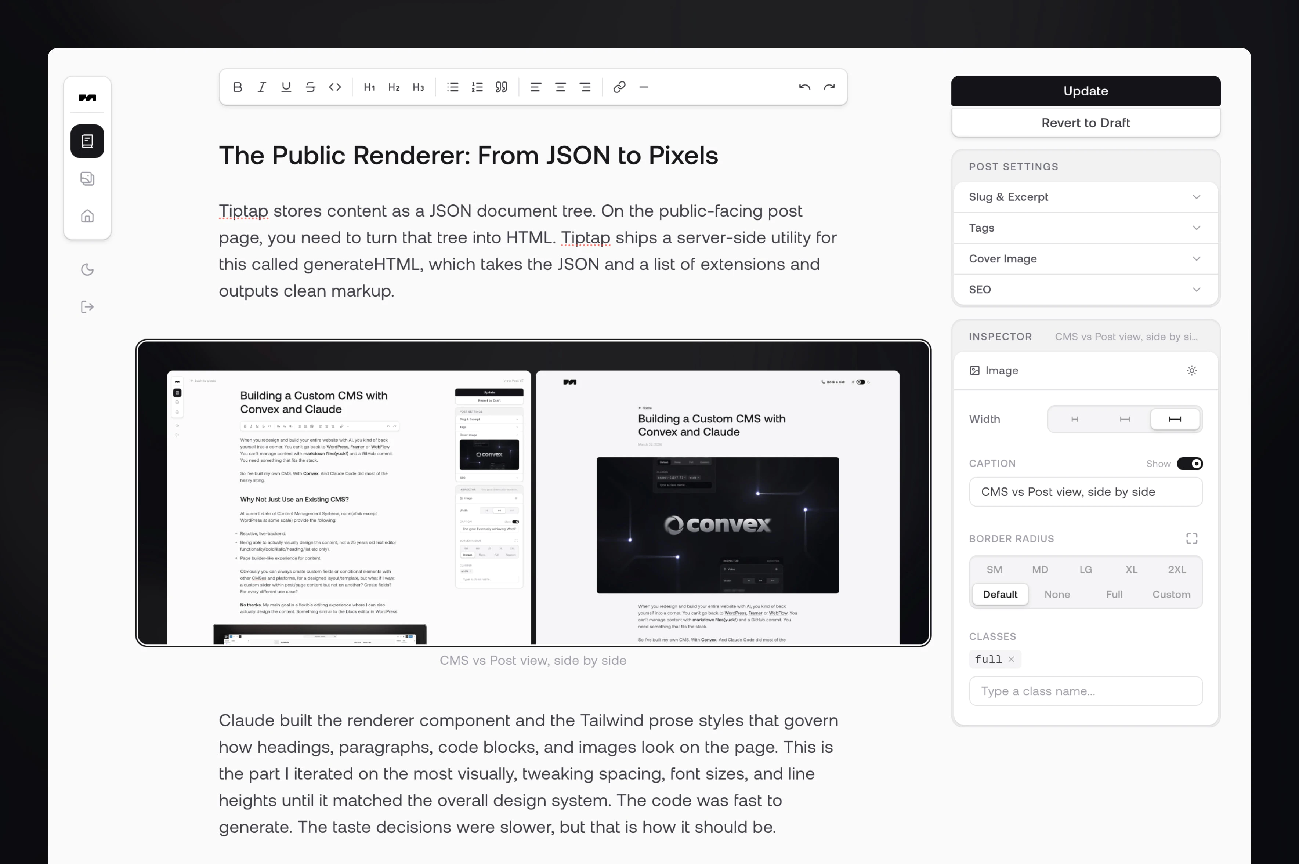
Task: Choose None border radius
Action: tap(1057, 595)
